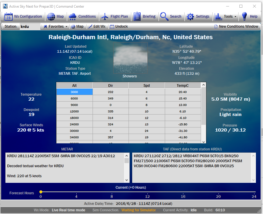The width and height of the screenshot is (263, 214).
Task: Expand the Favorites dropdown arrow
Action: tap(66, 26)
